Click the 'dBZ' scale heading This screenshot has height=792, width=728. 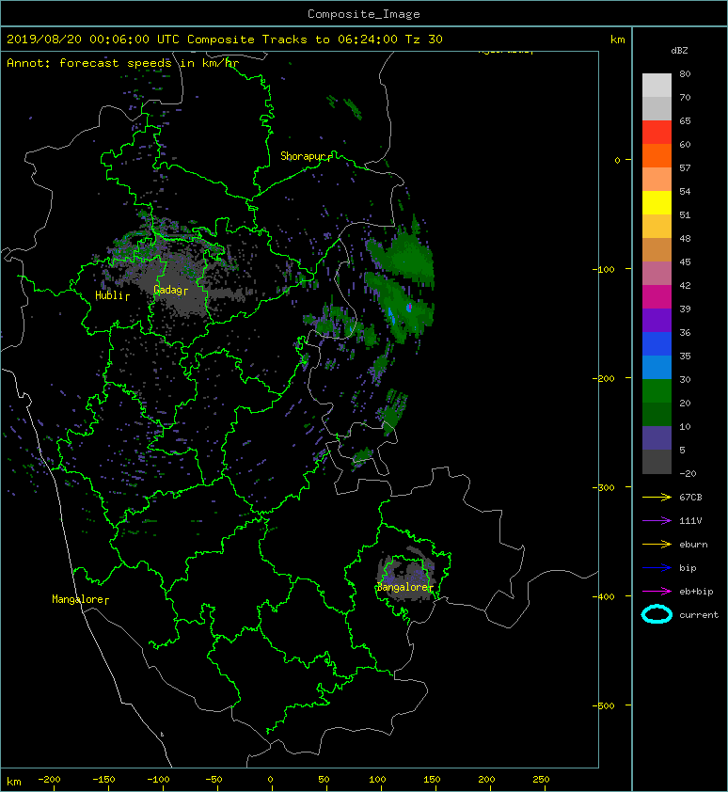[679, 51]
